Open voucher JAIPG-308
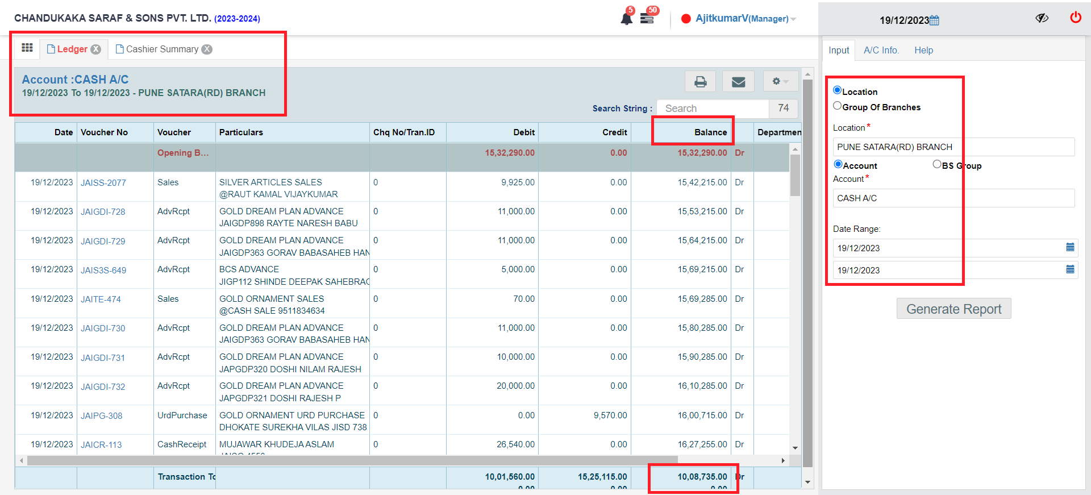Screen dimensions: 1091x495 (102, 416)
